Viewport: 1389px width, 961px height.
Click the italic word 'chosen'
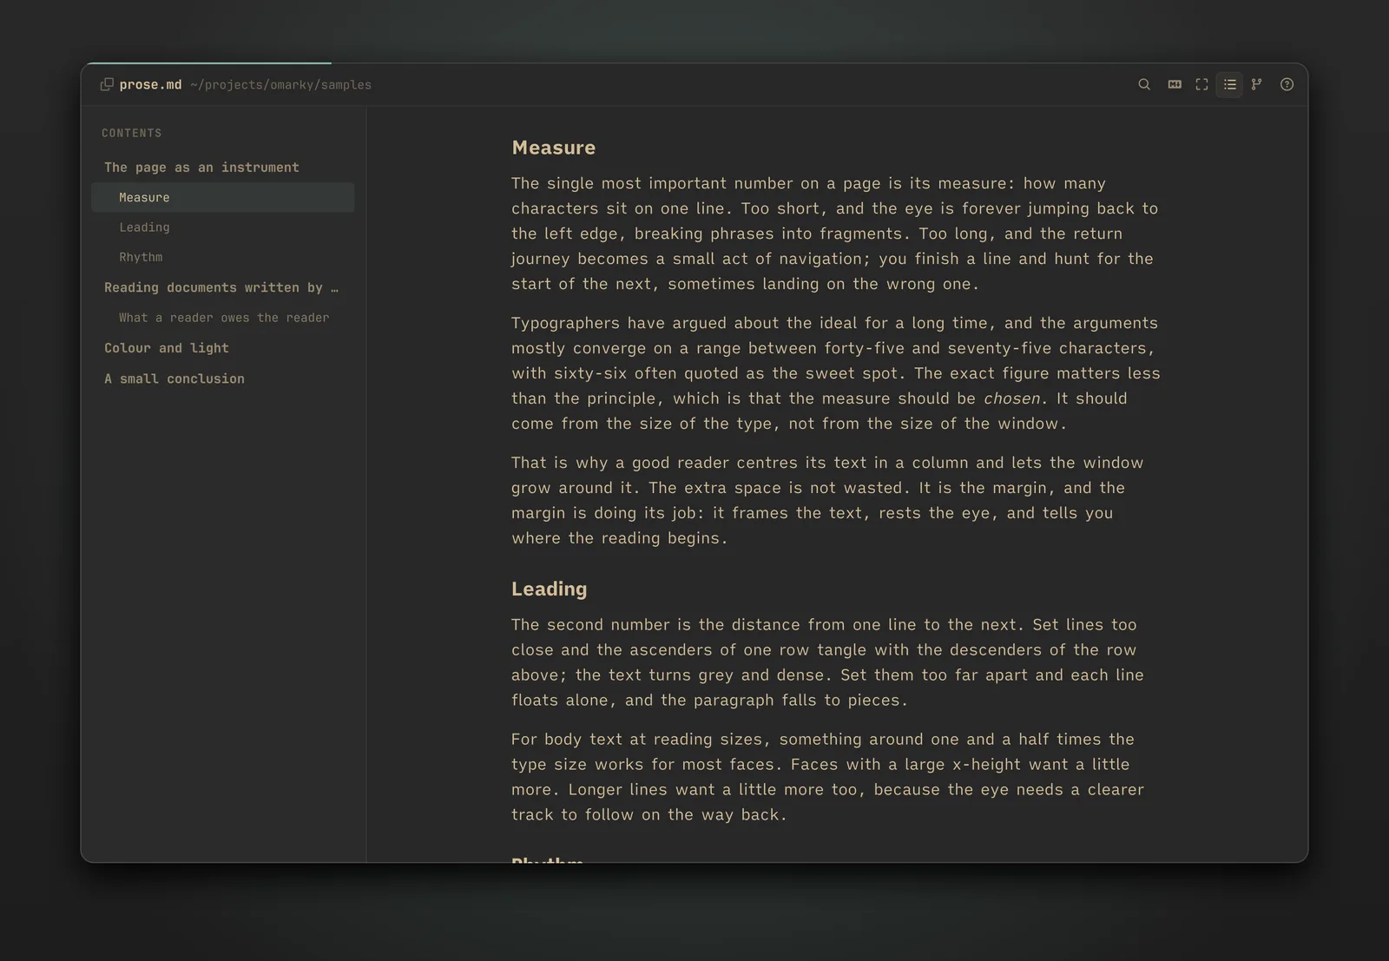point(1011,398)
